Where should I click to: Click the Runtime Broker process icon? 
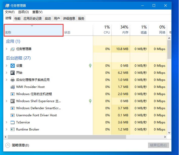13,130
